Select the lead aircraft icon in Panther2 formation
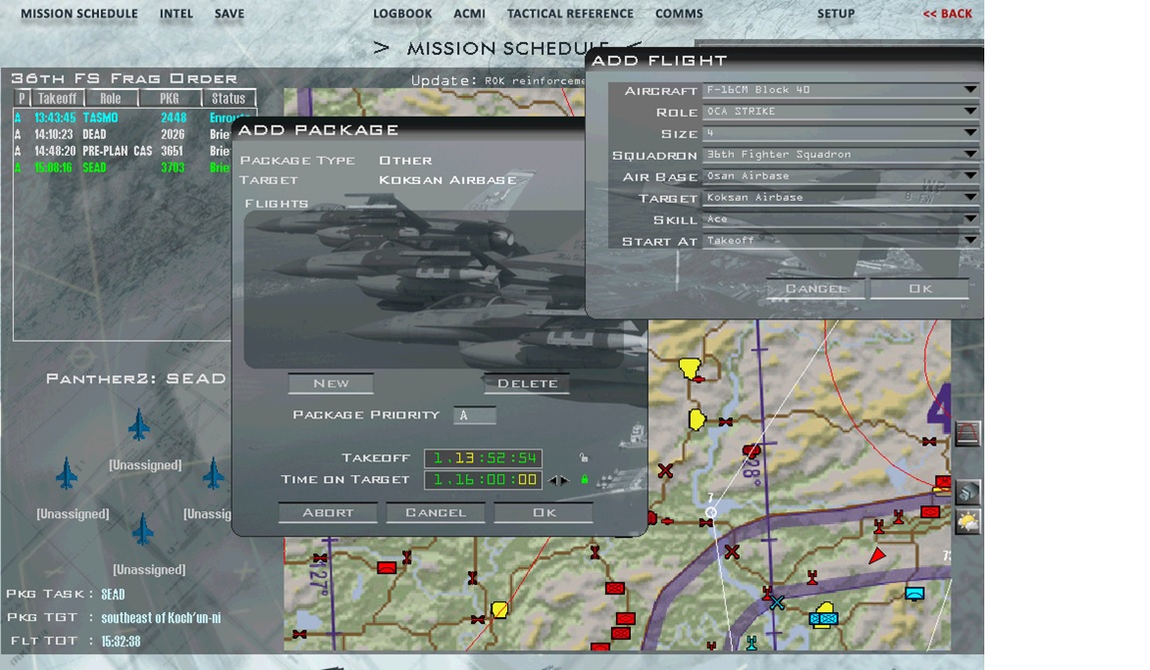Image resolution: width=1150 pixels, height=670 pixels. (x=139, y=425)
